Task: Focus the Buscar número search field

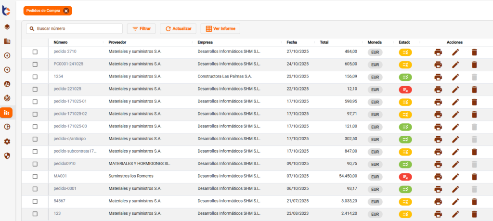Action: coord(77,29)
